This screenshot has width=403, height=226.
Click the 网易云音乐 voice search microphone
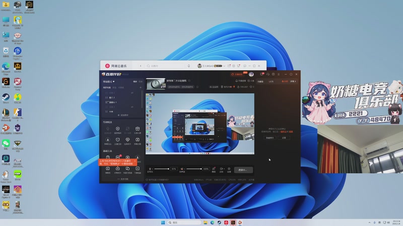coord(188,66)
